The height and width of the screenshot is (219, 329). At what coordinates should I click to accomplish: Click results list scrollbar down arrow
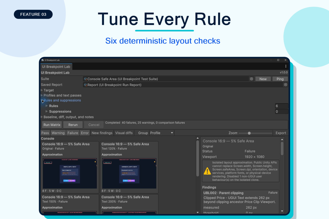tap(198, 212)
